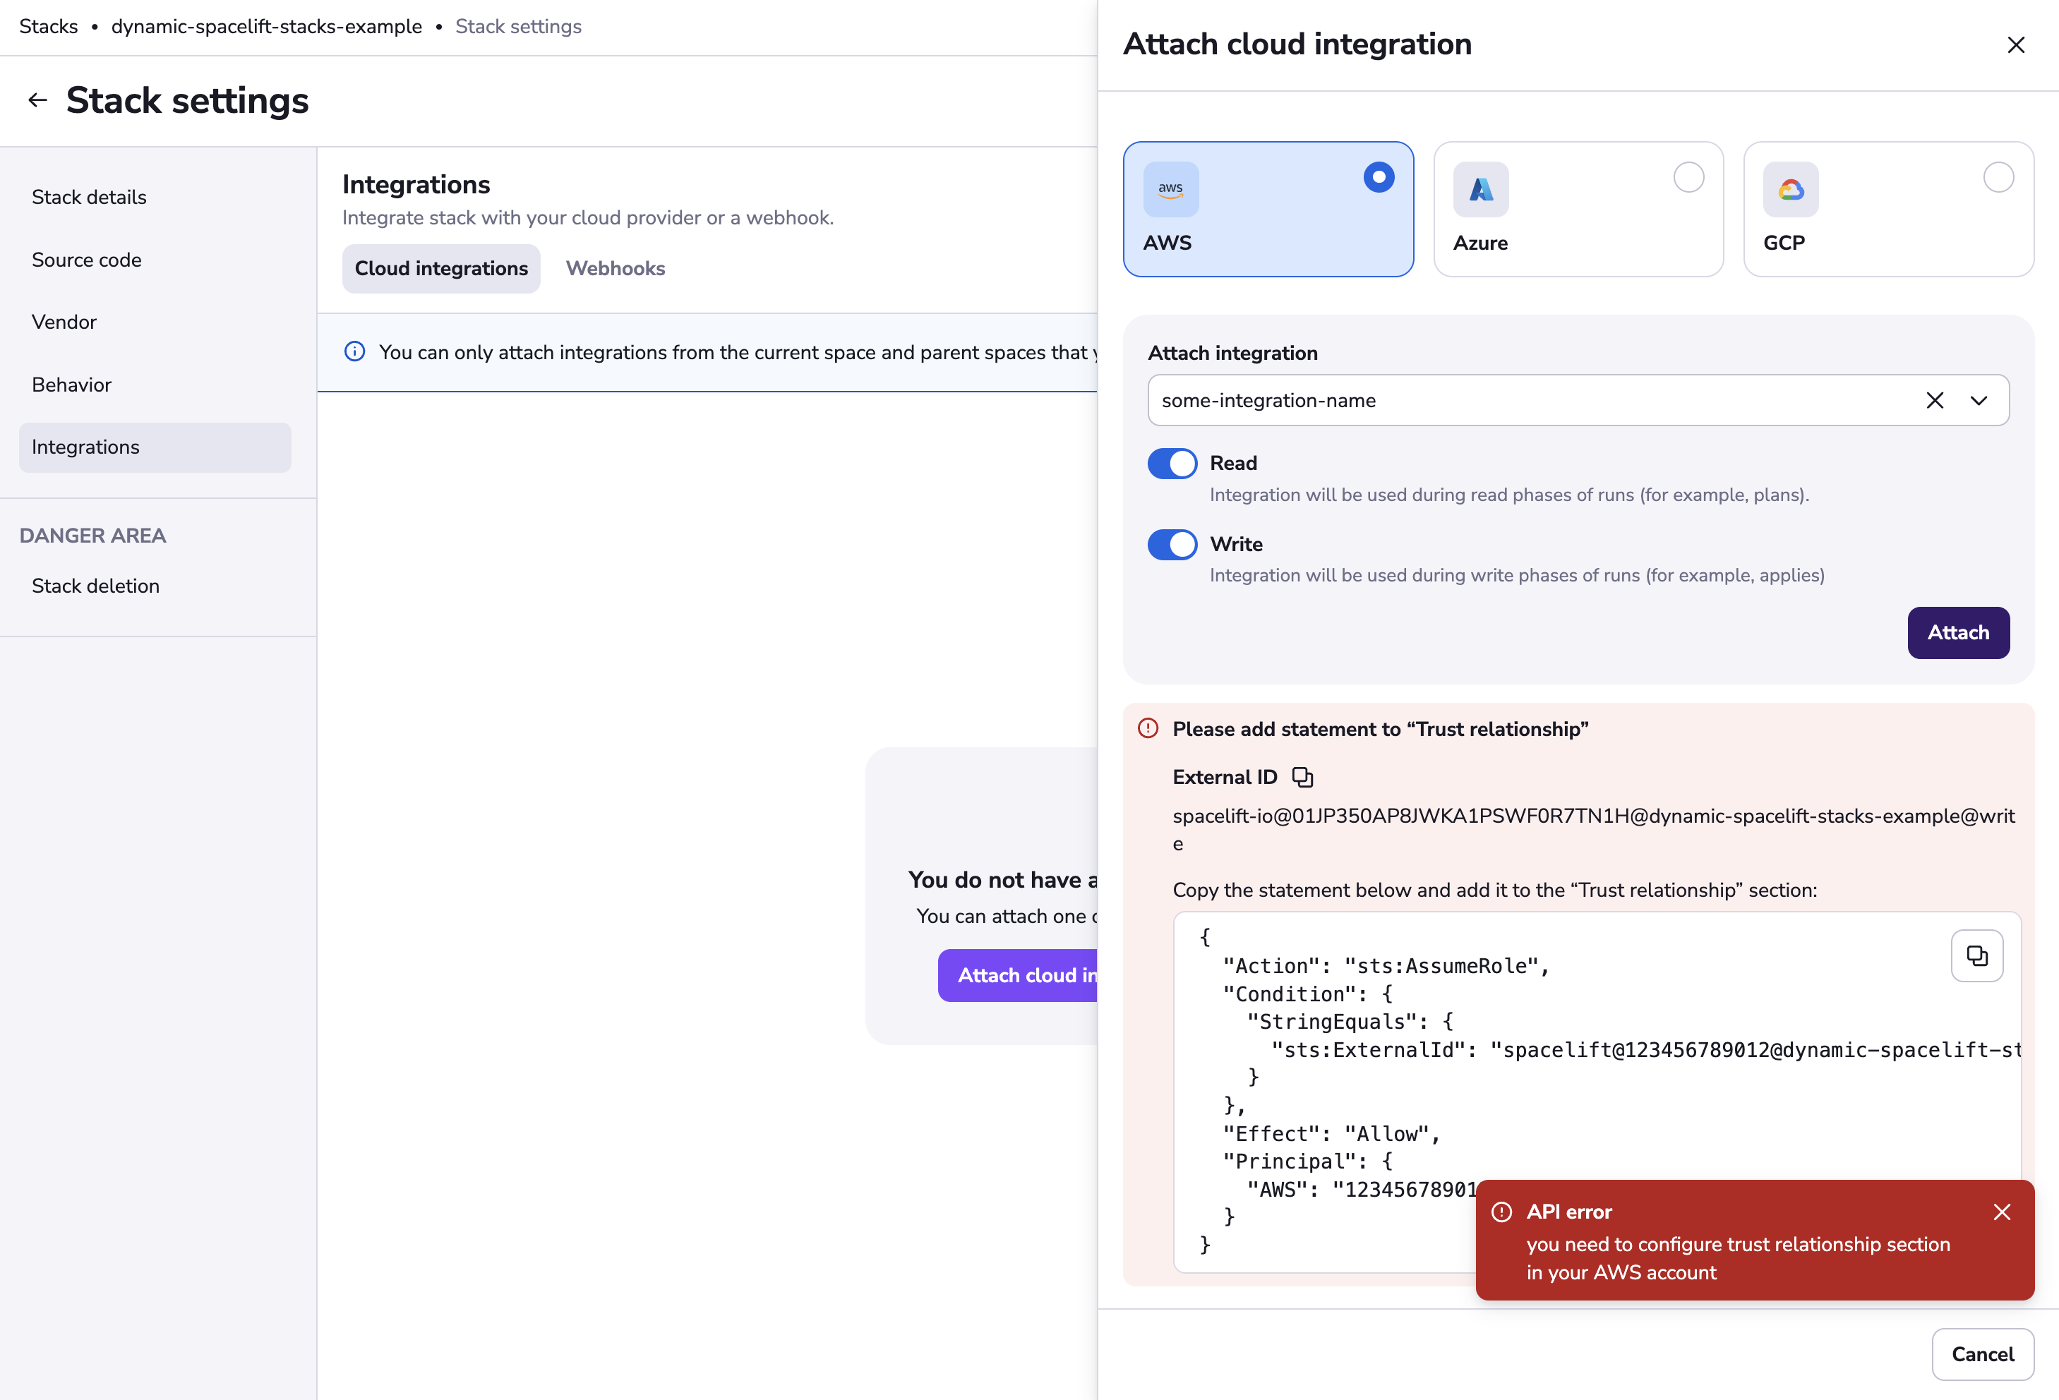Open Stacks breadcrumb link

pos(48,27)
